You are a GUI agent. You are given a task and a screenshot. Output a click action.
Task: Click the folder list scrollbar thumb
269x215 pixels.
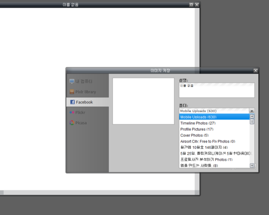tap(252, 121)
